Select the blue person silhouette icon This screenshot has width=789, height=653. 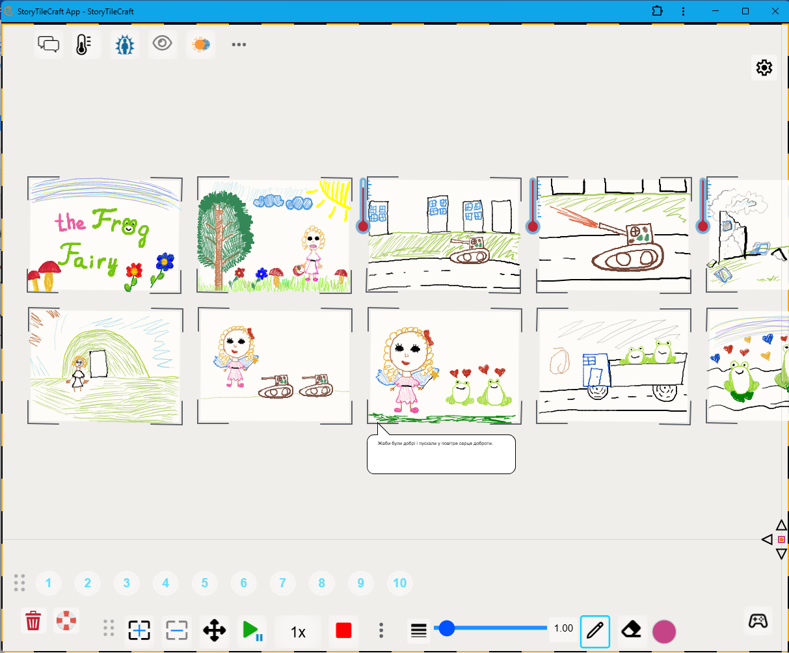coord(124,44)
